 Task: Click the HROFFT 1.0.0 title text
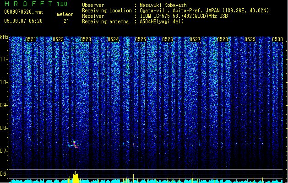(x=36, y=4)
